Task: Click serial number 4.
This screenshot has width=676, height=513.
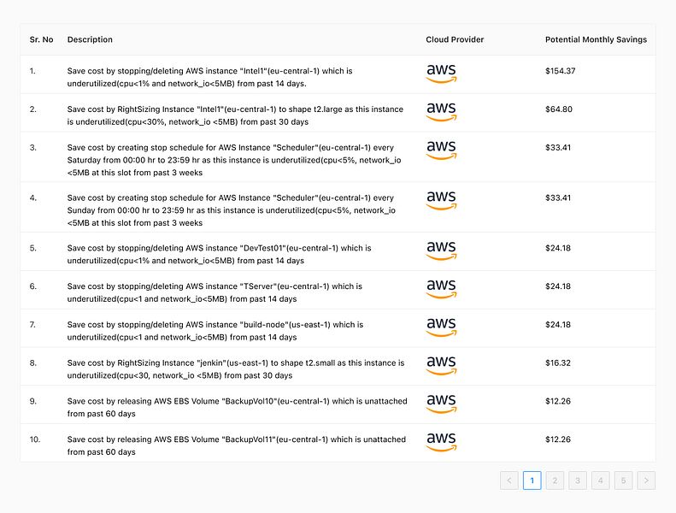Action: pyautogui.click(x=32, y=198)
